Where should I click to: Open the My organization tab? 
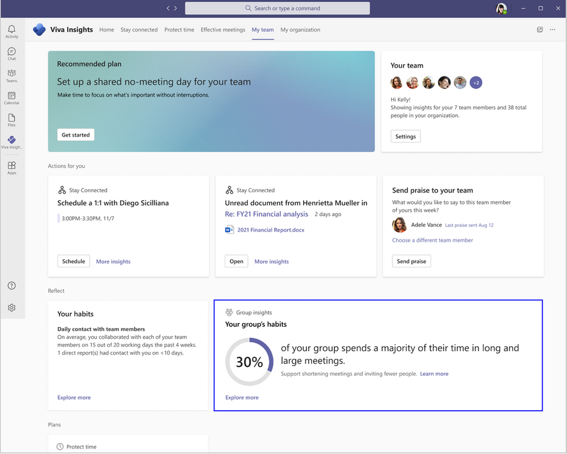coord(300,30)
